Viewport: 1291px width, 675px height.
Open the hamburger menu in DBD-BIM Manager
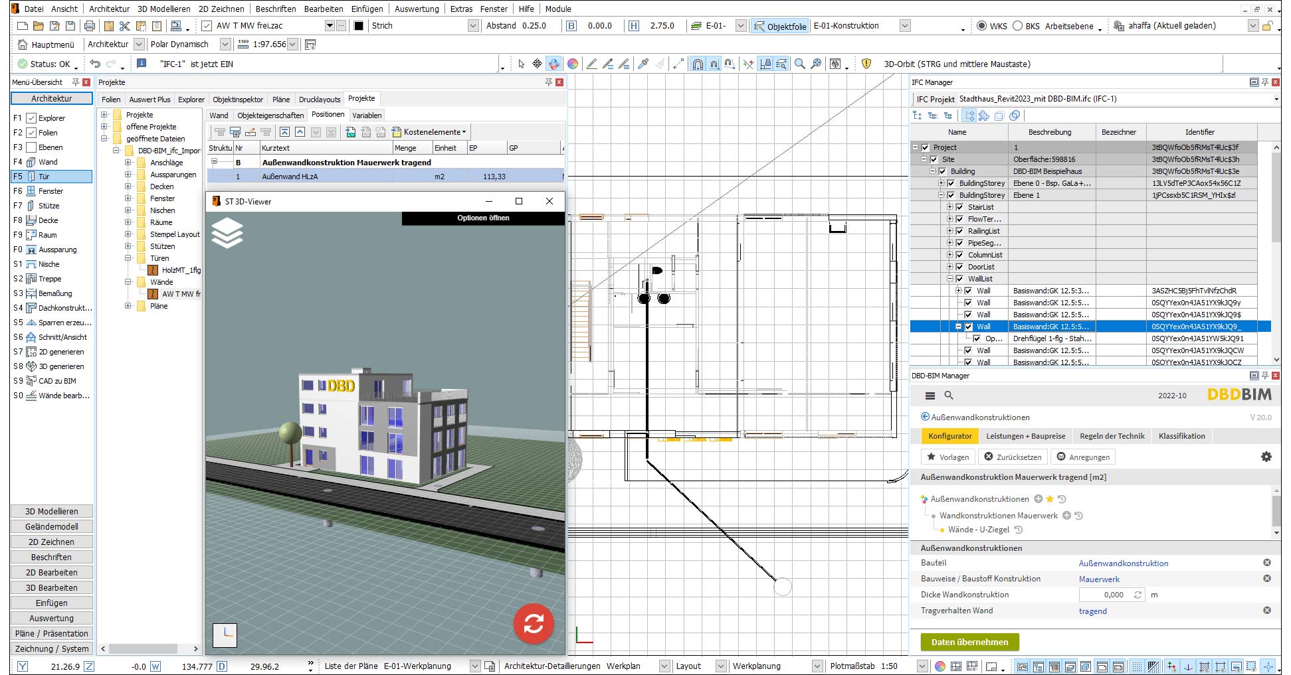930,396
